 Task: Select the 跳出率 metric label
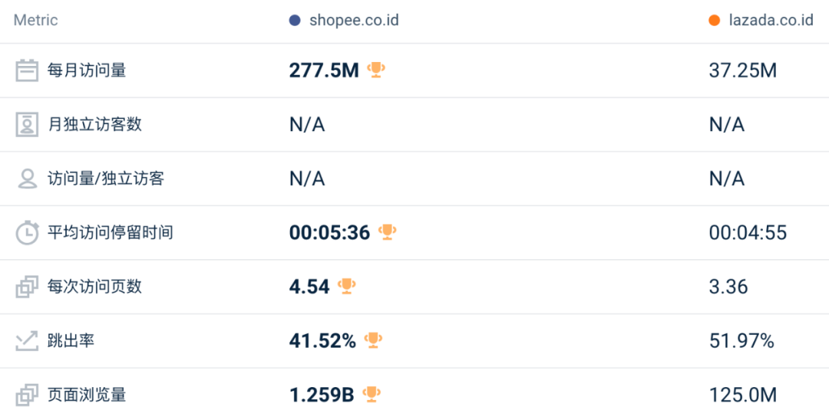71,341
